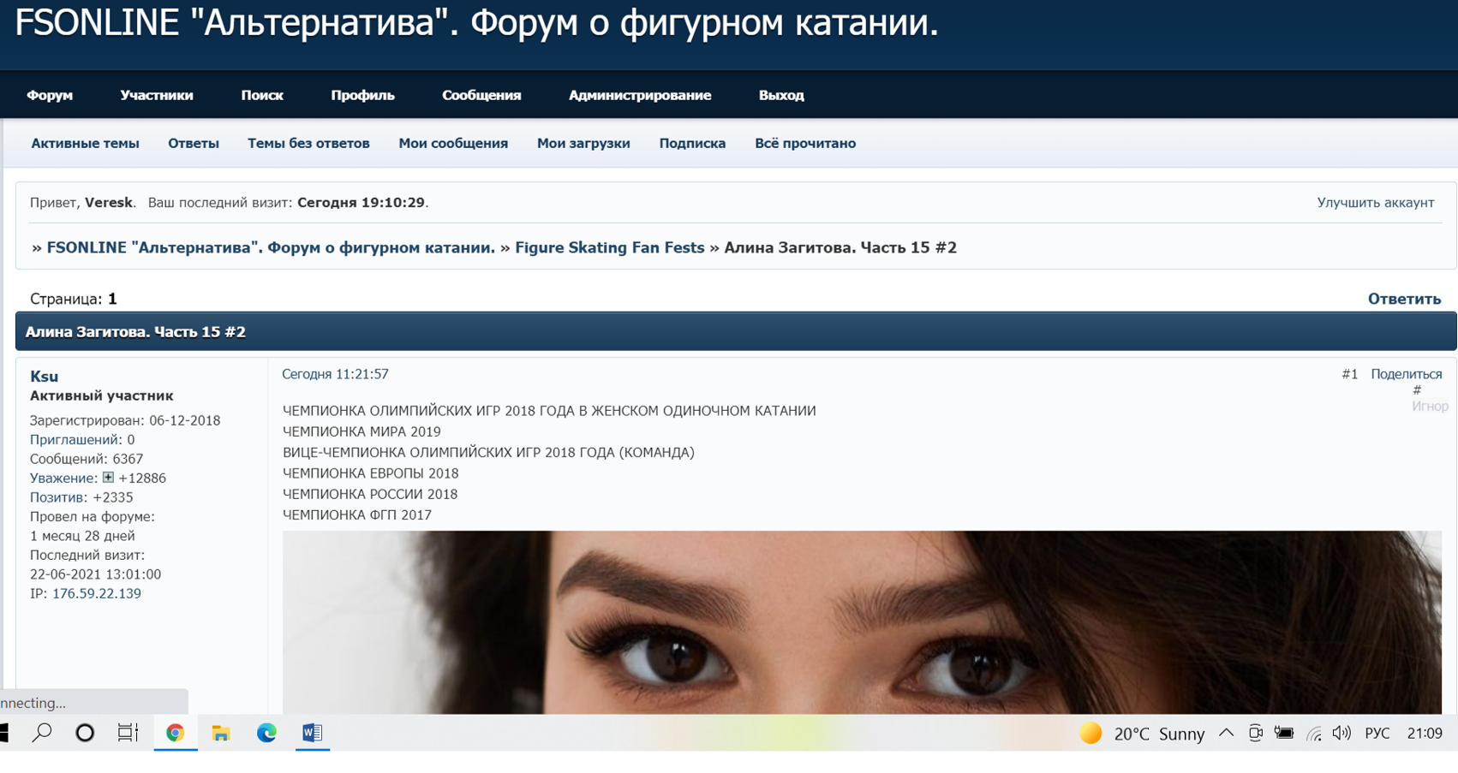Click the #1 post number link
Viewport: 1458px width, 773px height.
(x=1349, y=374)
